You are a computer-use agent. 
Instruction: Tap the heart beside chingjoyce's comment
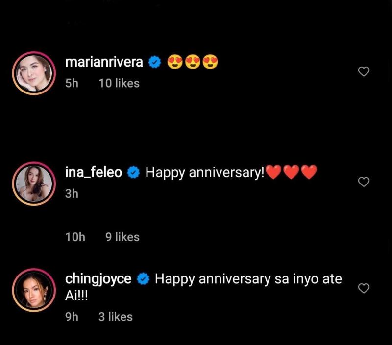point(364,289)
